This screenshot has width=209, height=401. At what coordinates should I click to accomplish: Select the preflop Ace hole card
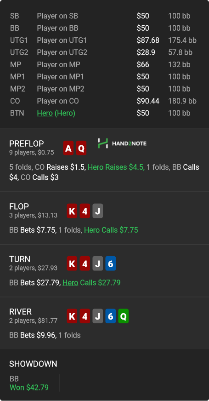pyautogui.click(x=68, y=148)
